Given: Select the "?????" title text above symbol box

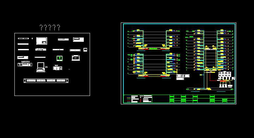Looking at the screenshot, I should 50,28.
